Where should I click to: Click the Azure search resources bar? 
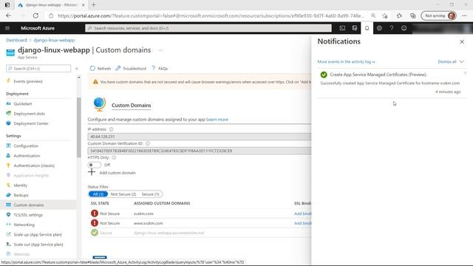coord(208,28)
